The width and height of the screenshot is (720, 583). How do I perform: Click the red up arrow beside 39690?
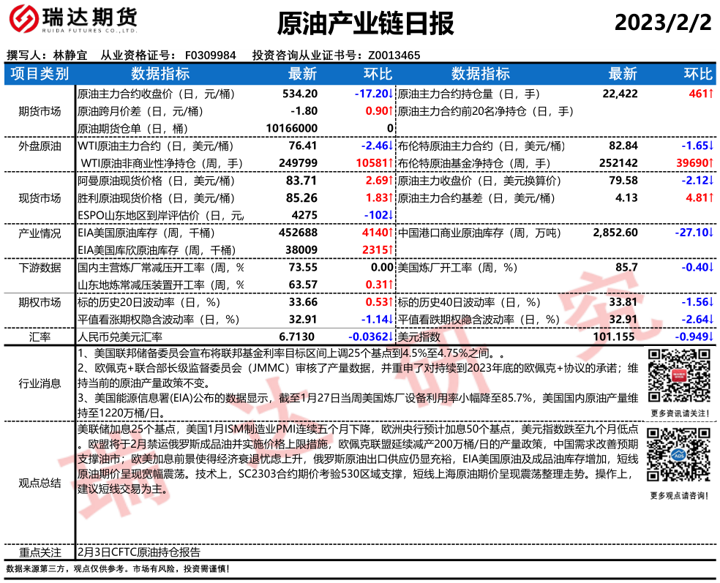[x=711, y=163]
